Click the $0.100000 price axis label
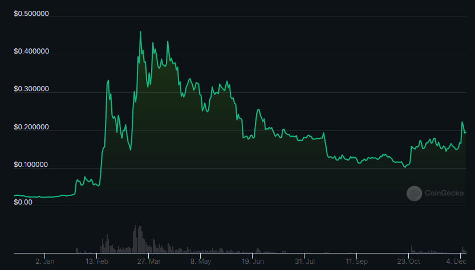This screenshot has width=475, height=270. (x=31, y=165)
